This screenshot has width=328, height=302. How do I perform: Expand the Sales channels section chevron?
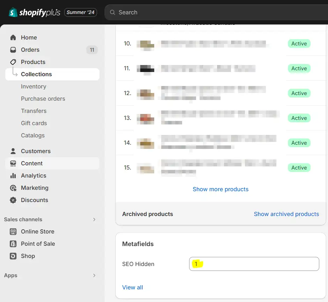click(x=94, y=220)
